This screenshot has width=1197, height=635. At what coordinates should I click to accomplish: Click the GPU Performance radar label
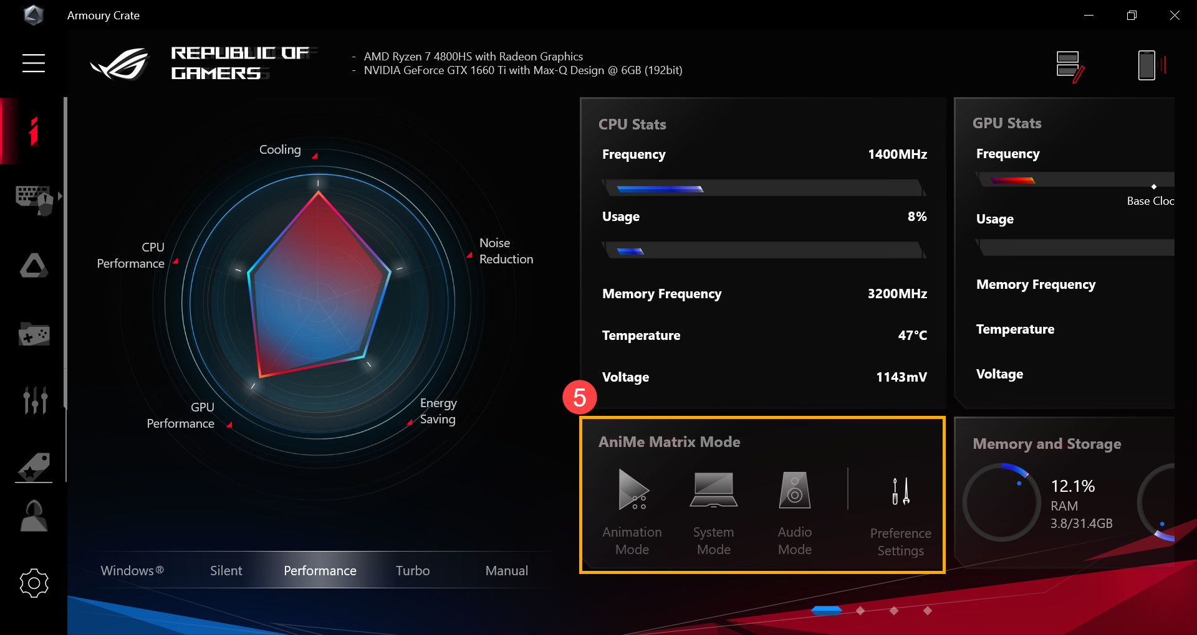click(x=181, y=415)
